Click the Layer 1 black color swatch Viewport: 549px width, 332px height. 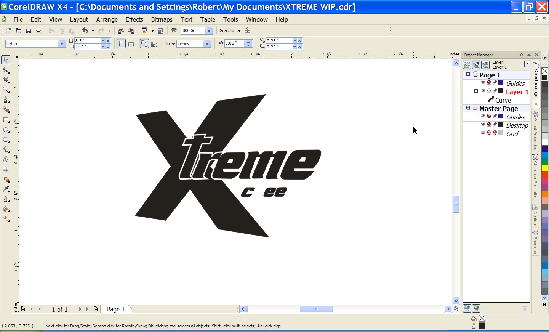click(x=501, y=91)
